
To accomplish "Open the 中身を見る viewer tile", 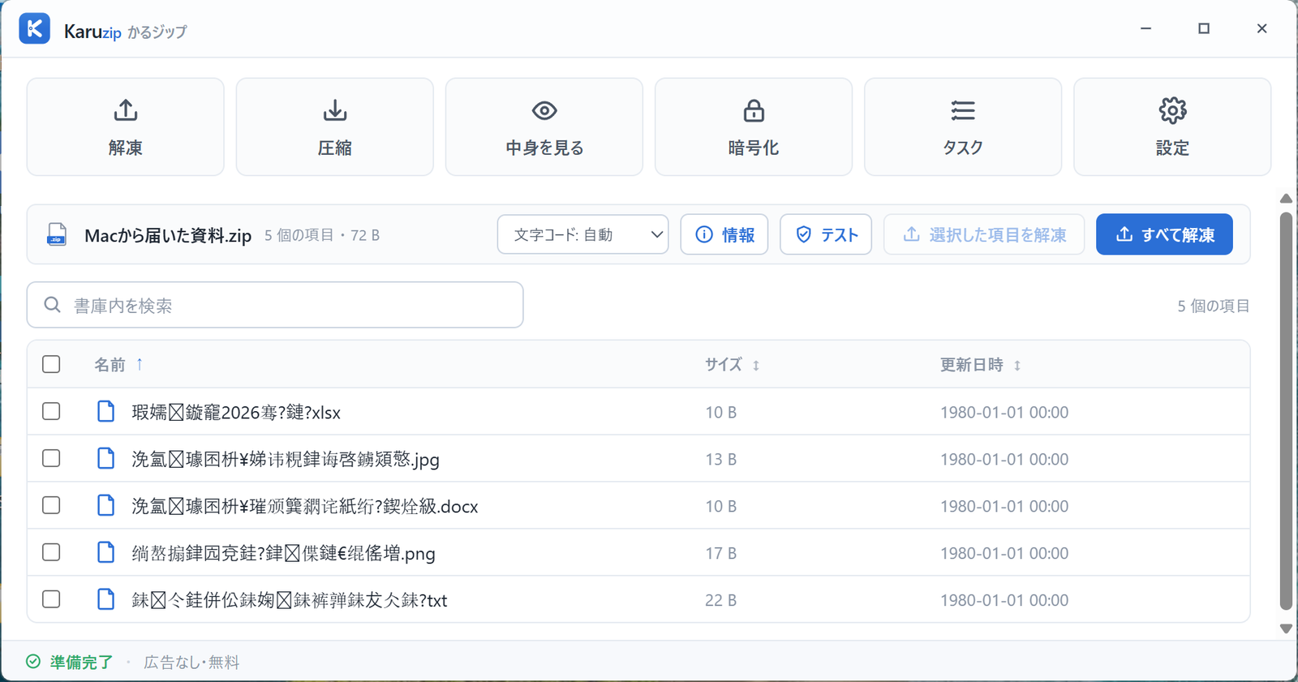I will pyautogui.click(x=544, y=127).
